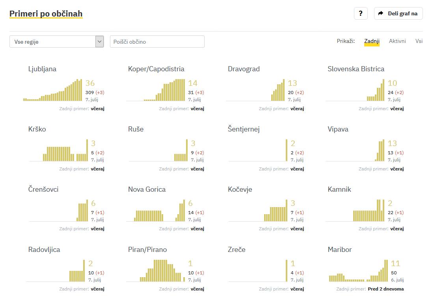Open the Kamnik municipality name
The image size is (432, 298).
339,189
